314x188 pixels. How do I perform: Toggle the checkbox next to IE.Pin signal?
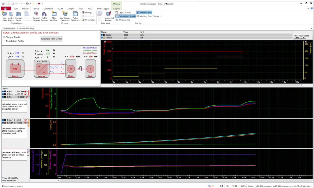[x=2, y=91]
